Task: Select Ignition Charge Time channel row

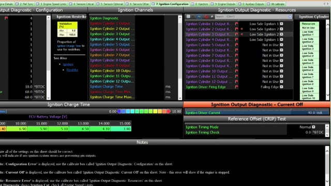Action: tap(107, 86)
